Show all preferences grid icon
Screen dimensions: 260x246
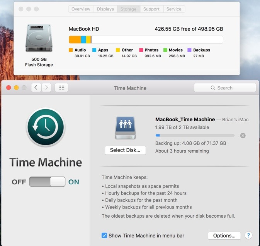tap(61, 88)
